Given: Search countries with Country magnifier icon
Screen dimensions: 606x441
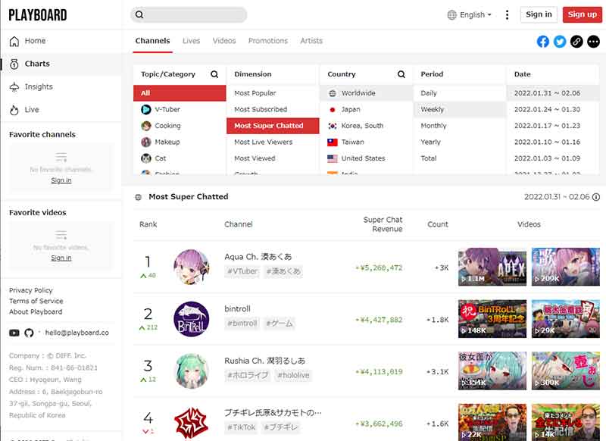Looking at the screenshot, I should click(401, 74).
